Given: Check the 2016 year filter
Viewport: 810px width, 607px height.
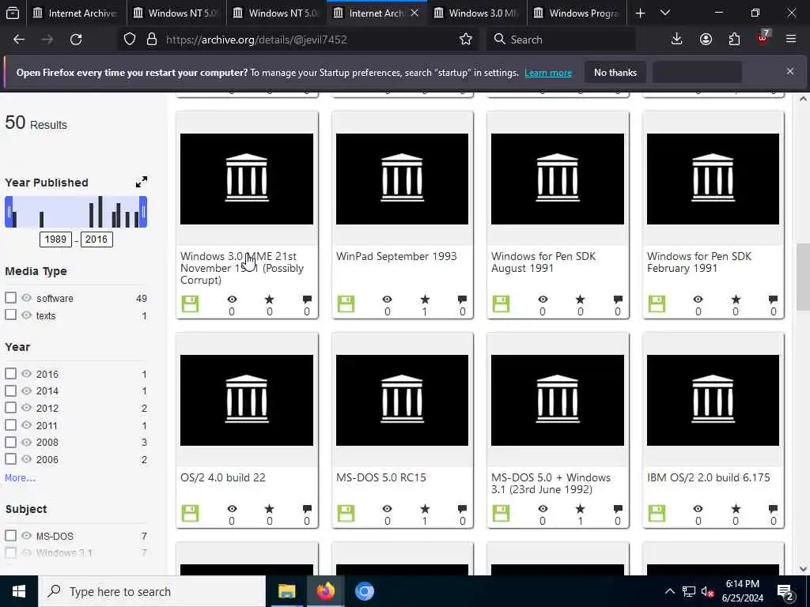Looking at the screenshot, I should click(x=10, y=373).
